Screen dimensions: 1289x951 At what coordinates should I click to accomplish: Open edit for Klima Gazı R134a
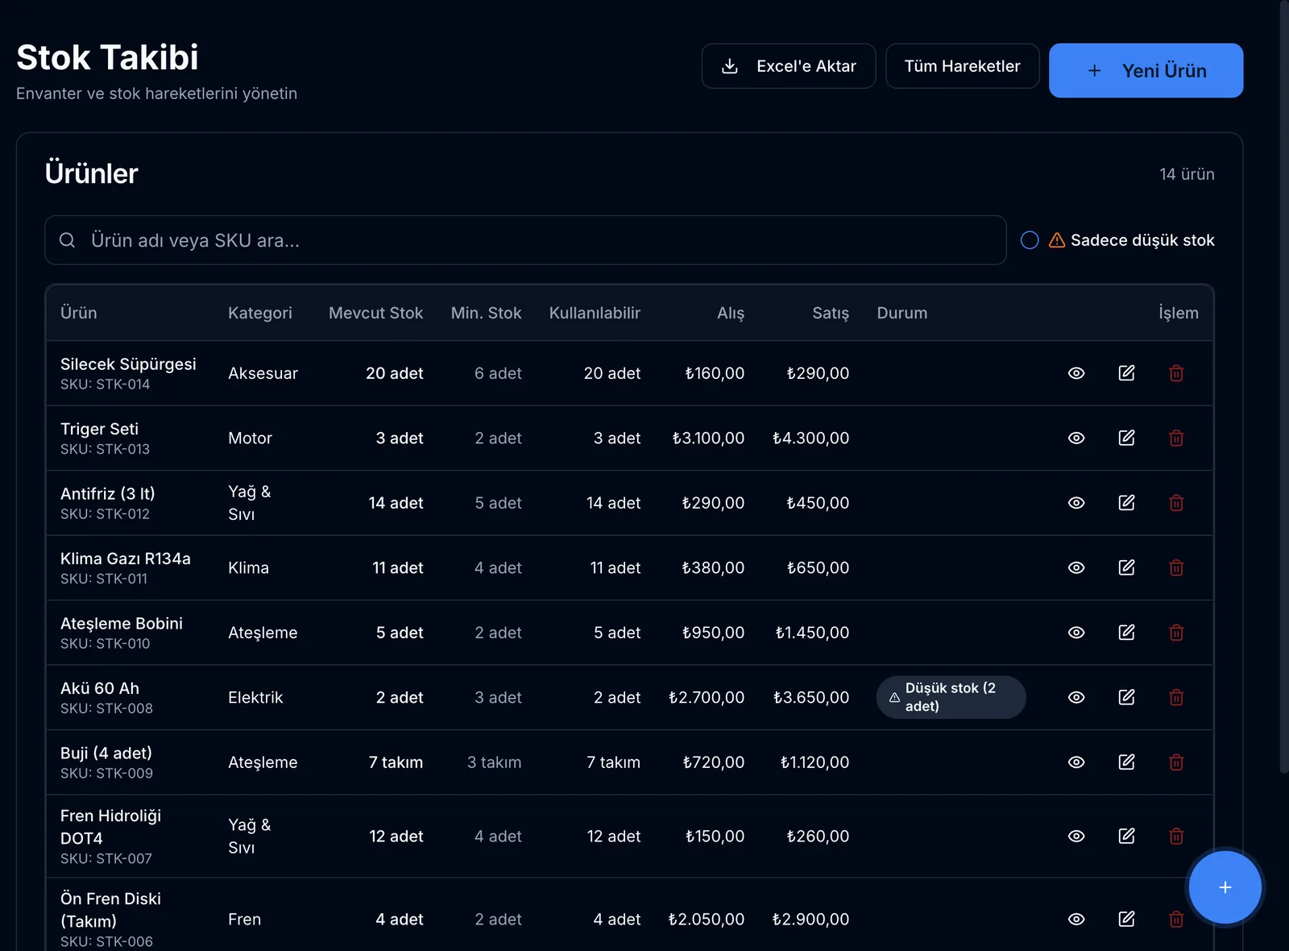click(x=1126, y=567)
